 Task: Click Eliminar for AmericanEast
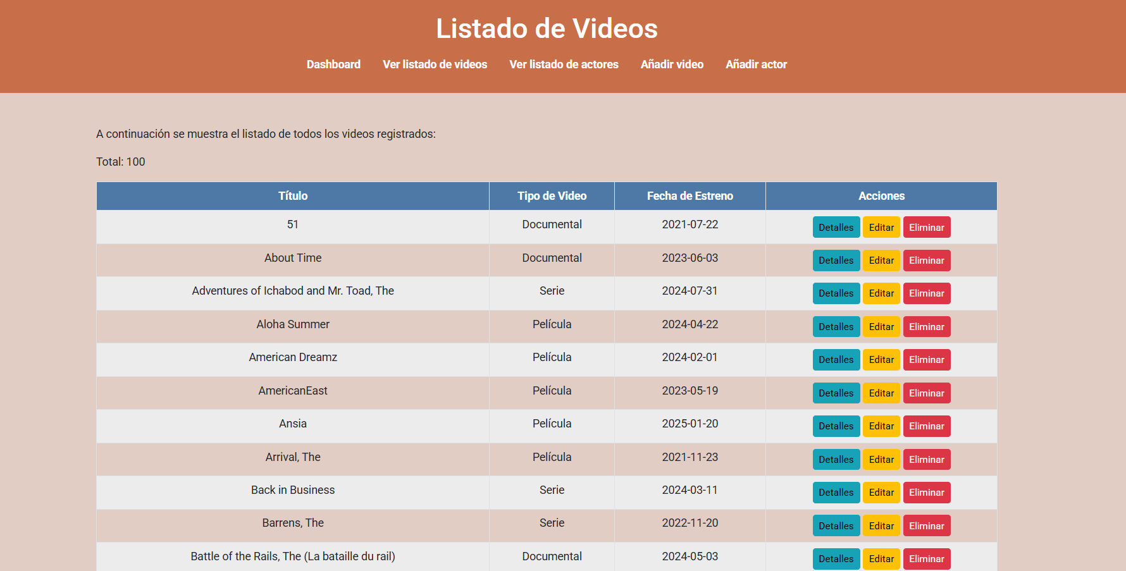[926, 393]
